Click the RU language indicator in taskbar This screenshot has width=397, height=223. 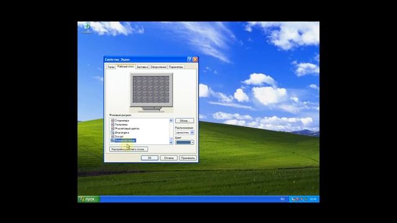pyautogui.click(x=282, y=199)
